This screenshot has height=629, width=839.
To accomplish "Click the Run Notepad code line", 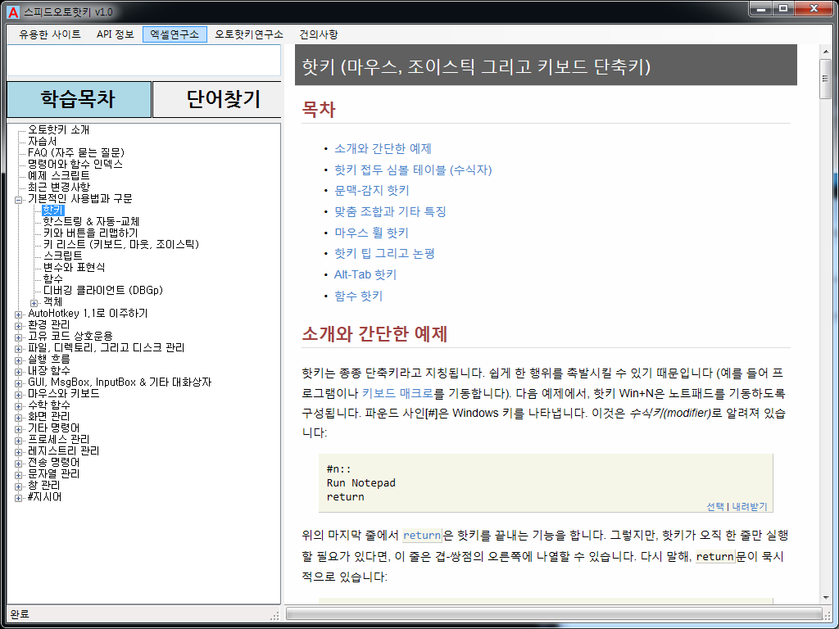I will (x=361, y=483).
